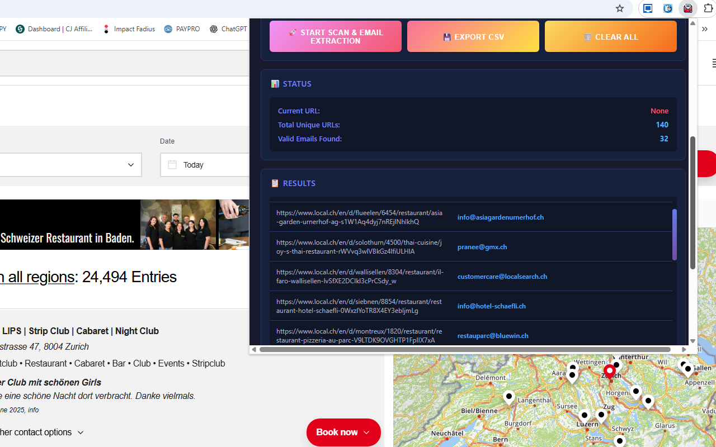Open the ChatGPT bookmark
The height and width of the screenshot is (447, 716).
coord(228,29)
